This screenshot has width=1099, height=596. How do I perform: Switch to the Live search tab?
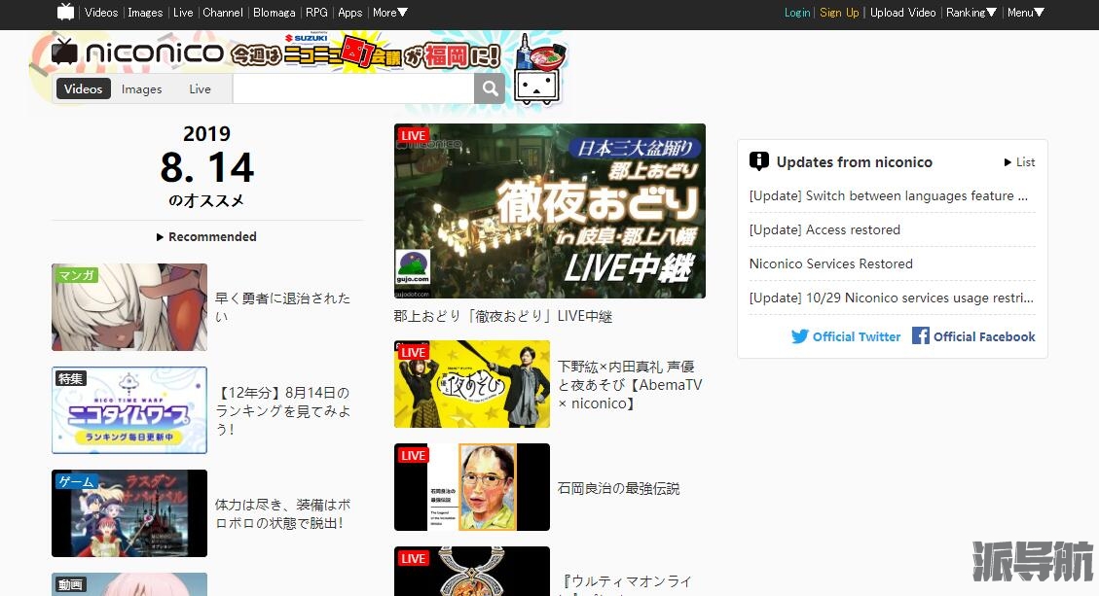click(200, 89)
